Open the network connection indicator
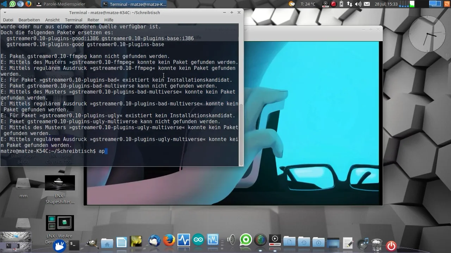This screenshot has height=253, width=451. coord(350,4)
